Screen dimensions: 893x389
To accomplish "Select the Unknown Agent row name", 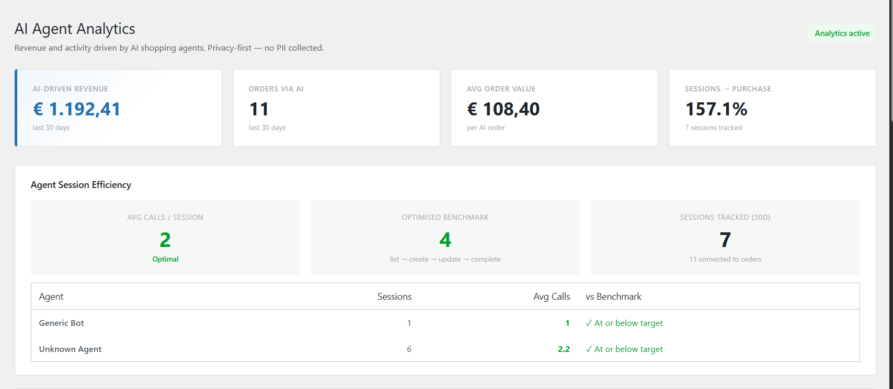I will click(70, 349).
